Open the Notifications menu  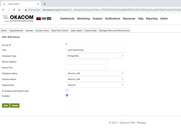click(113, 19)
